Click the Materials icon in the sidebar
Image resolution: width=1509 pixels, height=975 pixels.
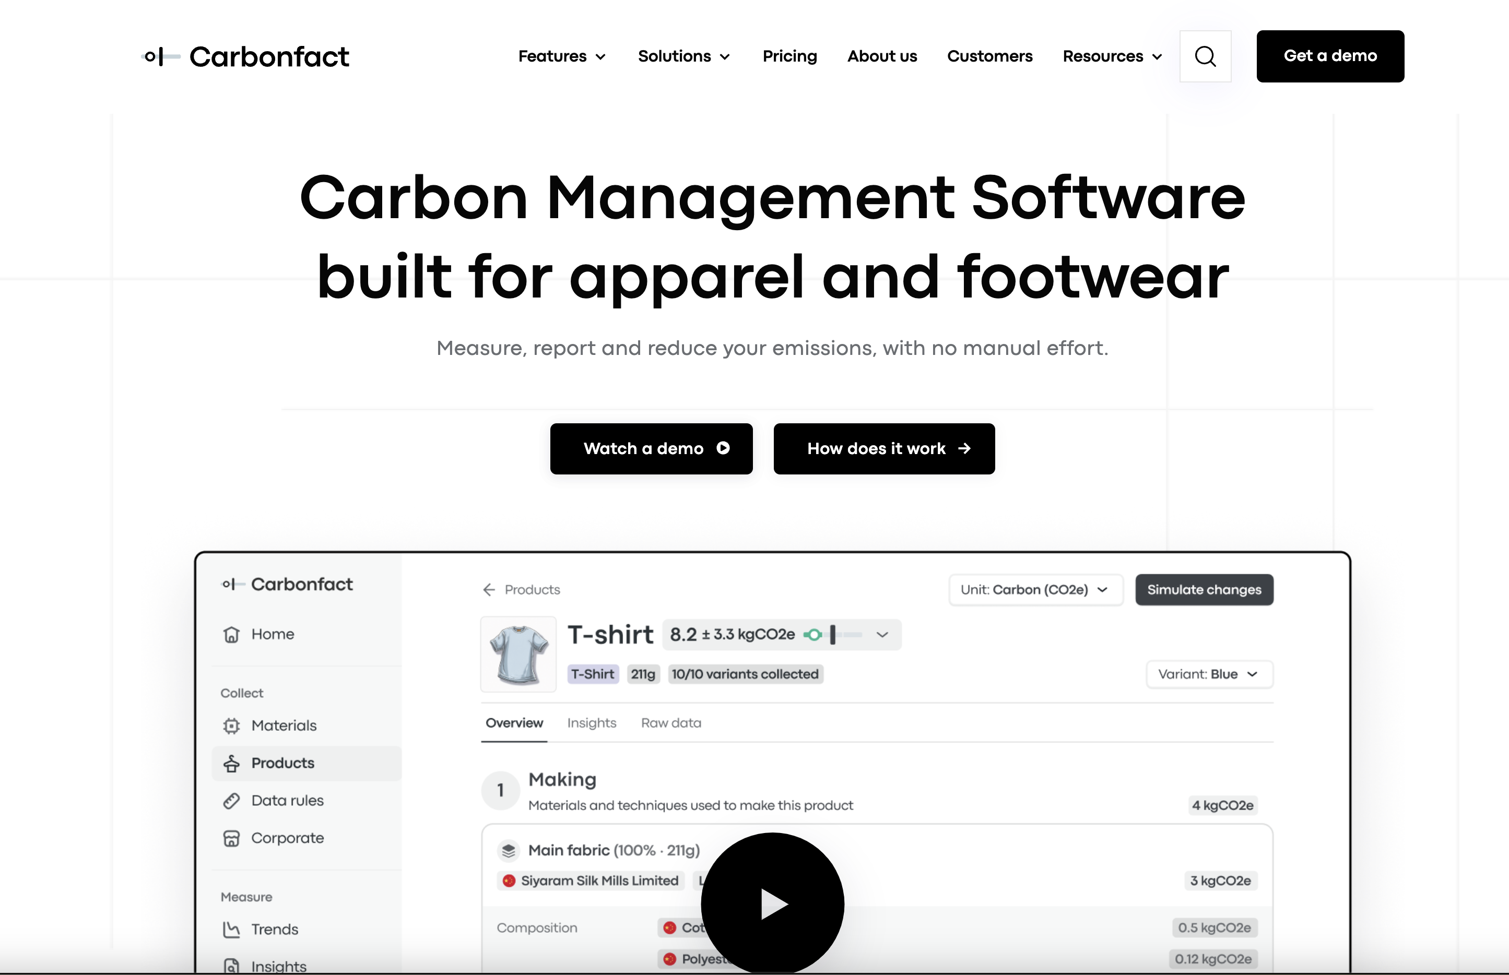231,726
